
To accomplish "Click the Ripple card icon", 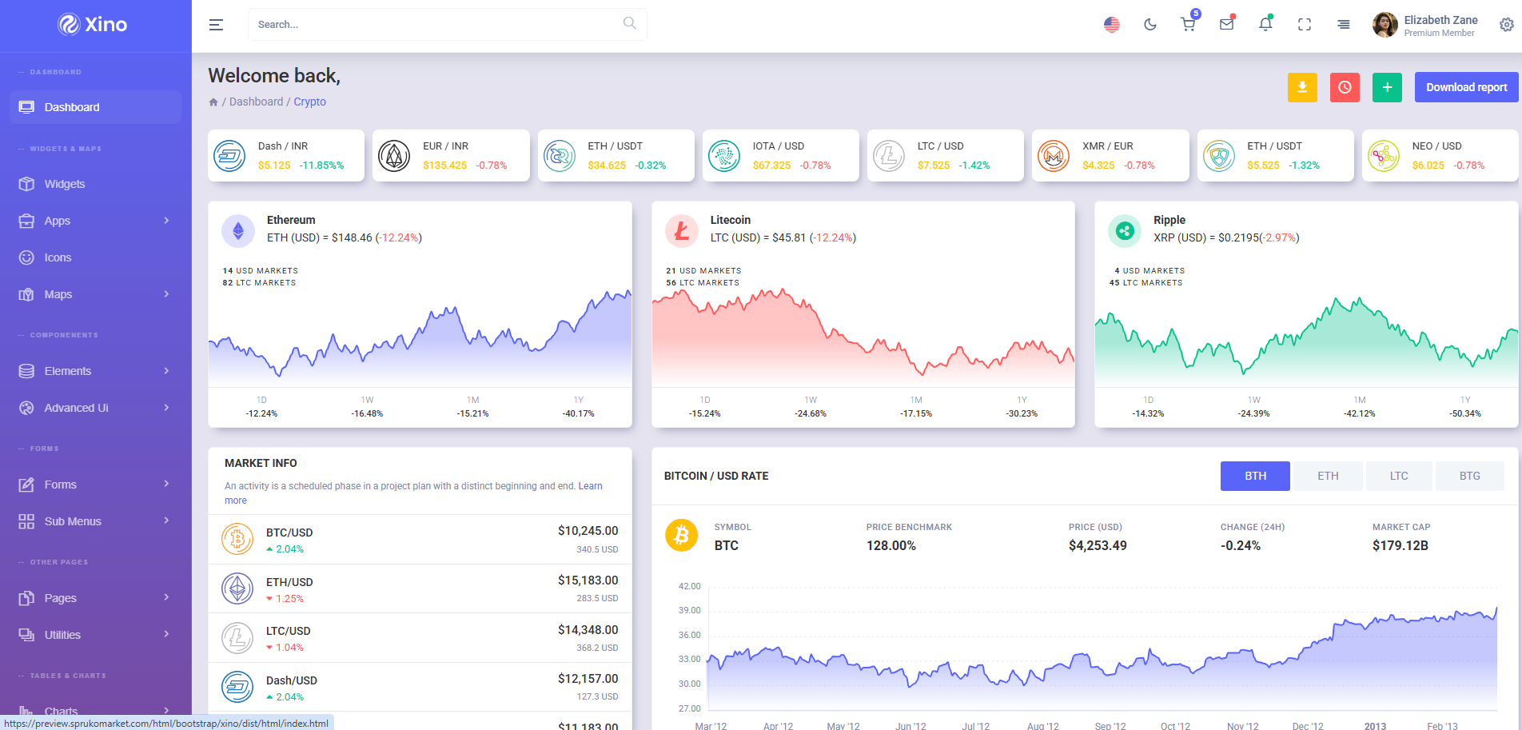I will pos(1125,231).
